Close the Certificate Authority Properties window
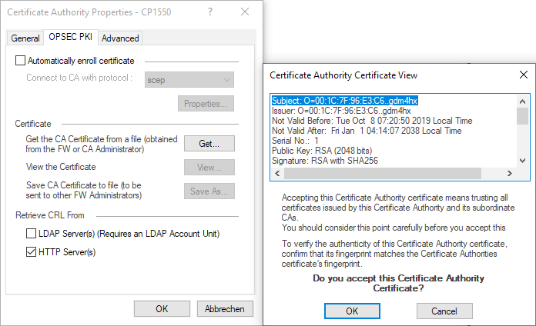This screenshot has height=326, width=536. pos(244,13)
